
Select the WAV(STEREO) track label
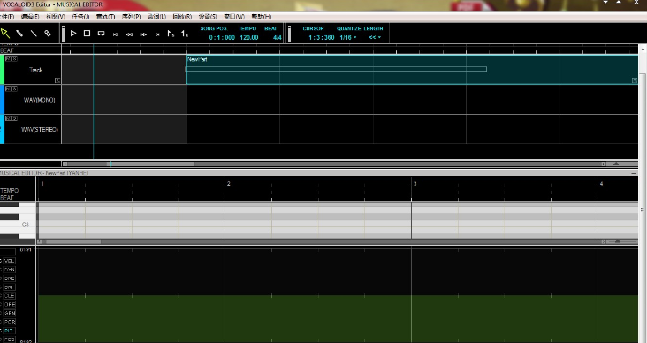(x=40, y=130)
